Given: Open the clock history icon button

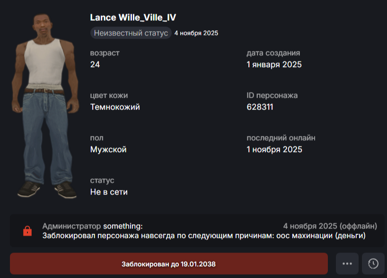Looking at the screenshot, I should point(373,263).
